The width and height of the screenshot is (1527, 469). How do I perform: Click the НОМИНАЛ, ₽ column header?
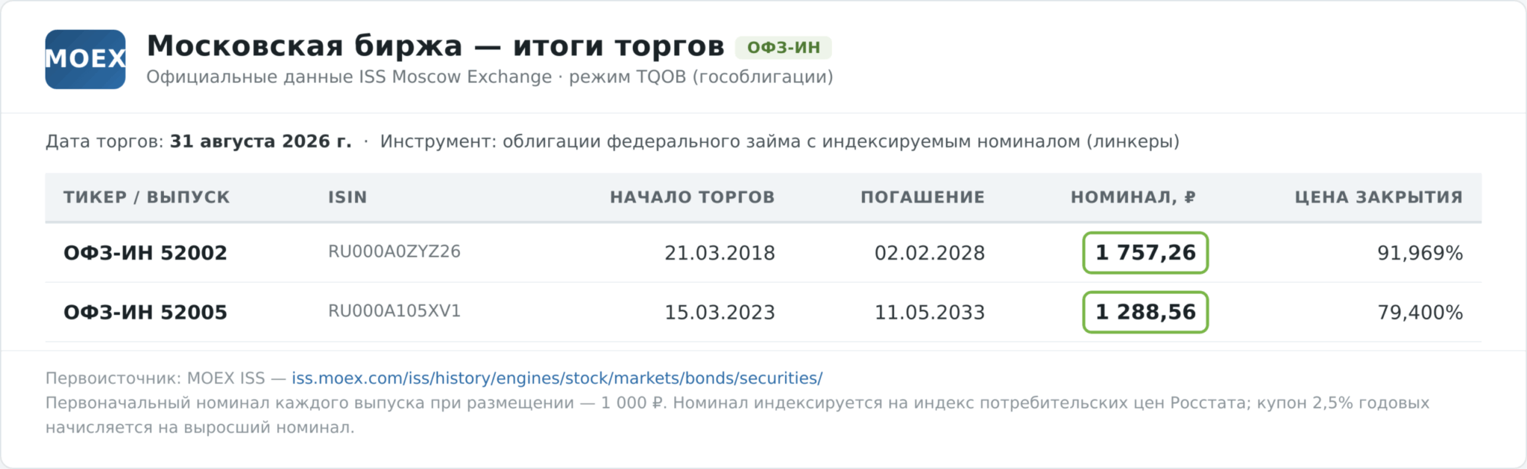pyautogui.click(x=1133, y=197)
